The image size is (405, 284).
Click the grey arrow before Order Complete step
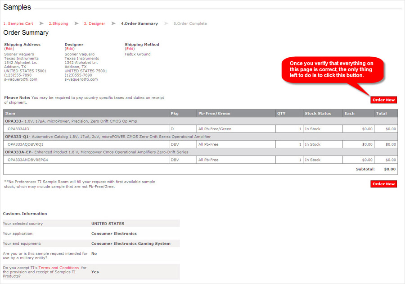click(x=166, y=23)
